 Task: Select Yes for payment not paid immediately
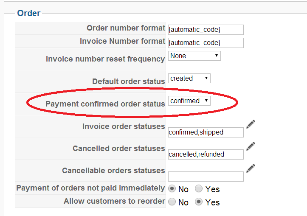pos(199,188)
